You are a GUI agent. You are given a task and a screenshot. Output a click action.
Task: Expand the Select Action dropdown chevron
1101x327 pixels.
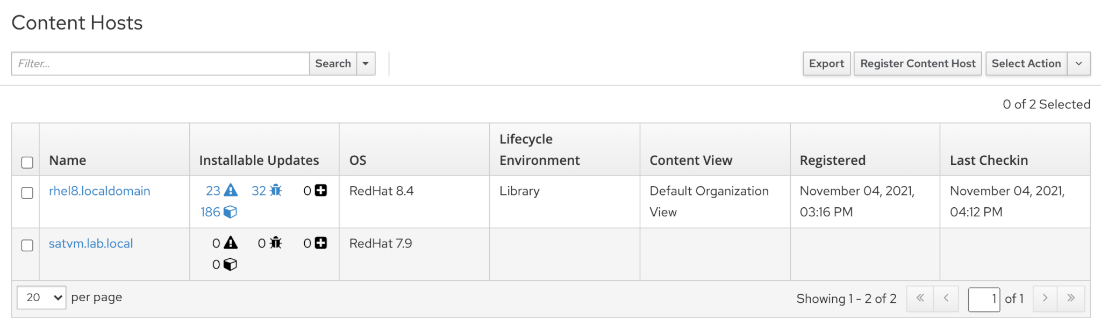tap(1078, 63)
